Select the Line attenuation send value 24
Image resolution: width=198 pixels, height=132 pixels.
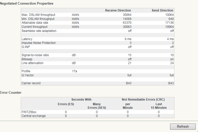[x=172, y=63]
